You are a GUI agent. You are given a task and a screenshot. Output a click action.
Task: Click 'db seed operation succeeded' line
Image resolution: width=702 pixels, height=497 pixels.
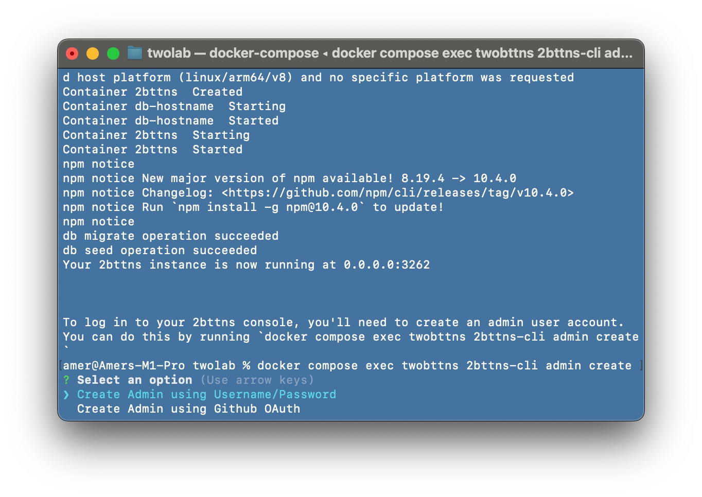[x=160, y=251]
